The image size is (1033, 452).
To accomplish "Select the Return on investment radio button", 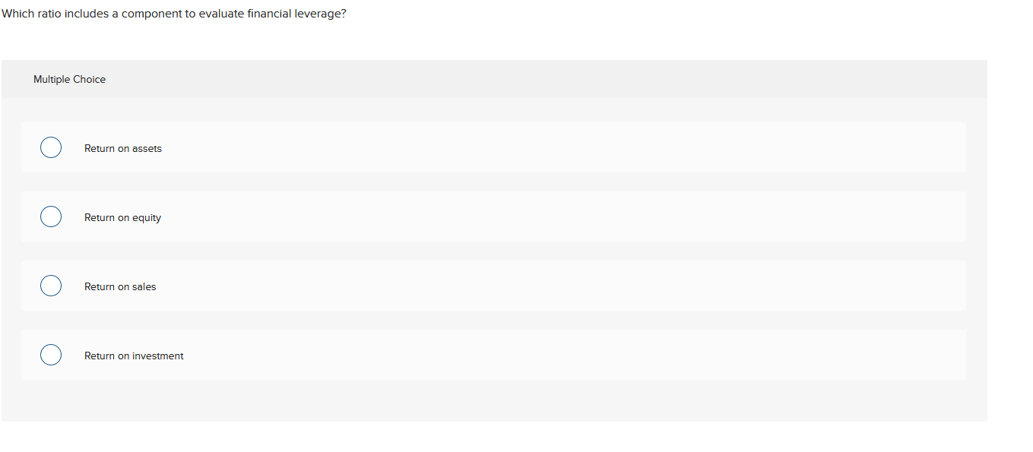I will pos(50,355).
